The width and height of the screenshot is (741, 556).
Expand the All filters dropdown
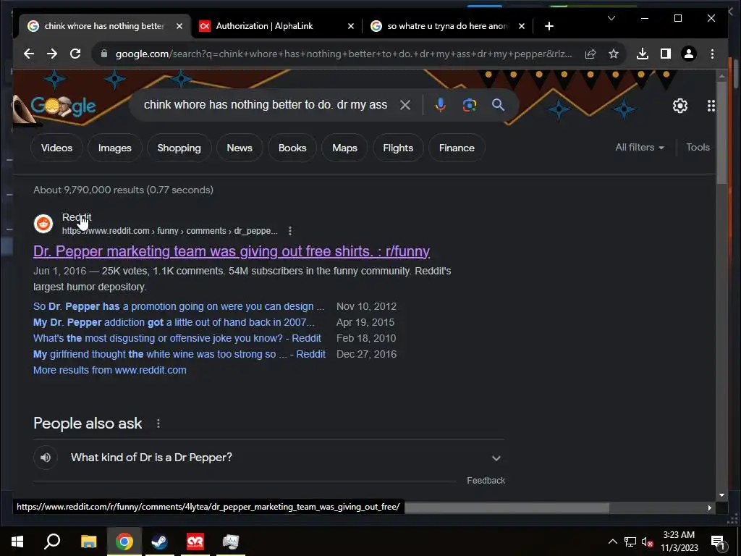pos(640,148)
